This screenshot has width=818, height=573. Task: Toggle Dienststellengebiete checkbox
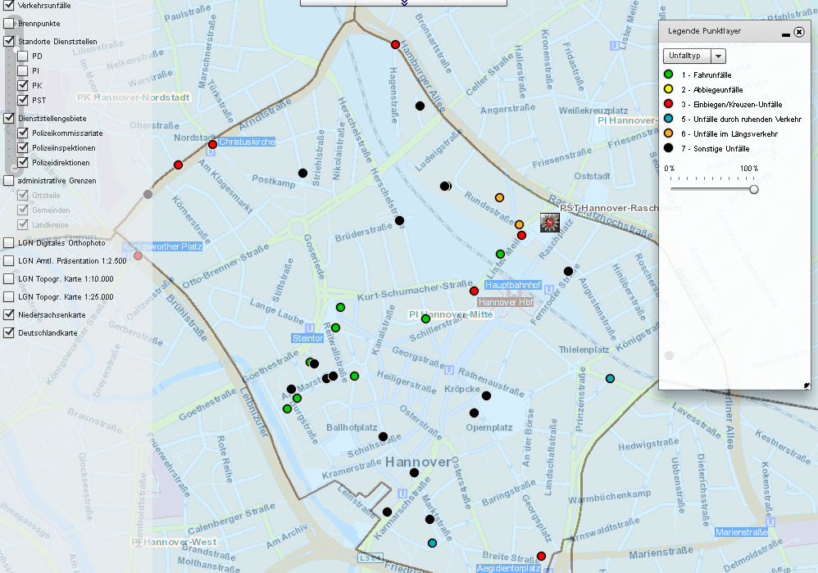pyautogui.click(x=9, y=118)
